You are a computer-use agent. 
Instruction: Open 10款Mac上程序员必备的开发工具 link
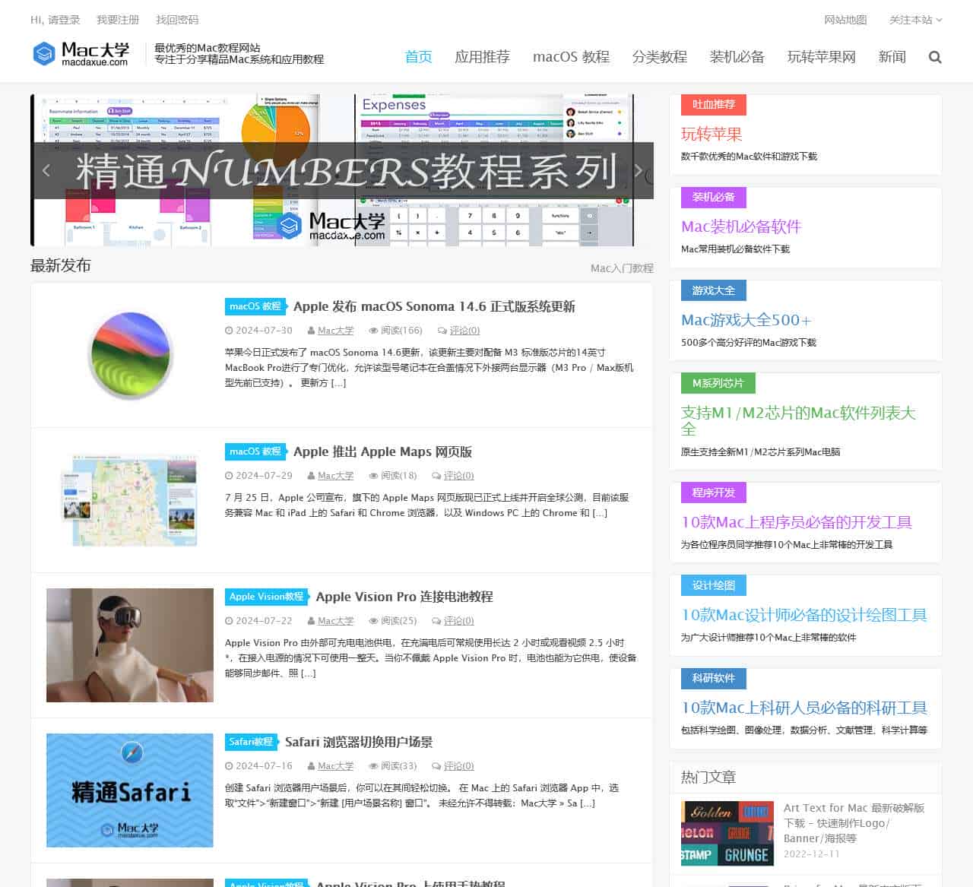(797, 522)
